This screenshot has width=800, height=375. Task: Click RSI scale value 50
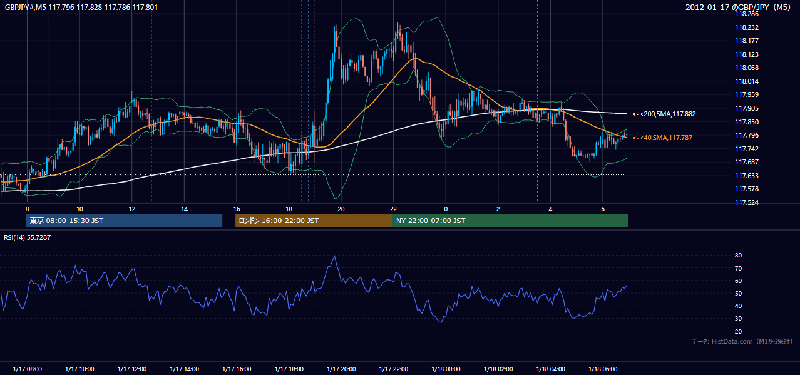click(738, 293)
